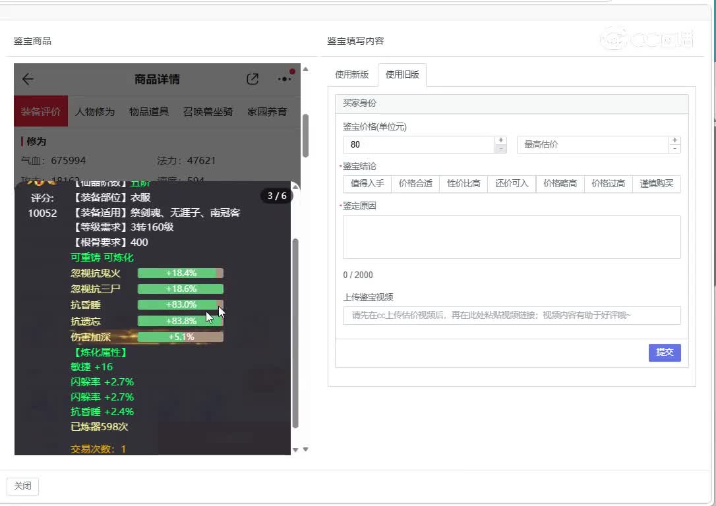Click the 鉴定原因 text area
This screenshot has height=506, width=716.
pos(512,237)
